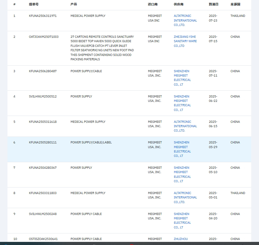Open ALTATRONIC INTERNATIONAL supplier link in row 1
Viewport: 259px width, 245px height.
click(x=185, y=20)
